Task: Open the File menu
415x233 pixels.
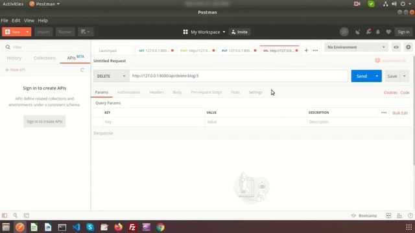Action: [5, 20]
